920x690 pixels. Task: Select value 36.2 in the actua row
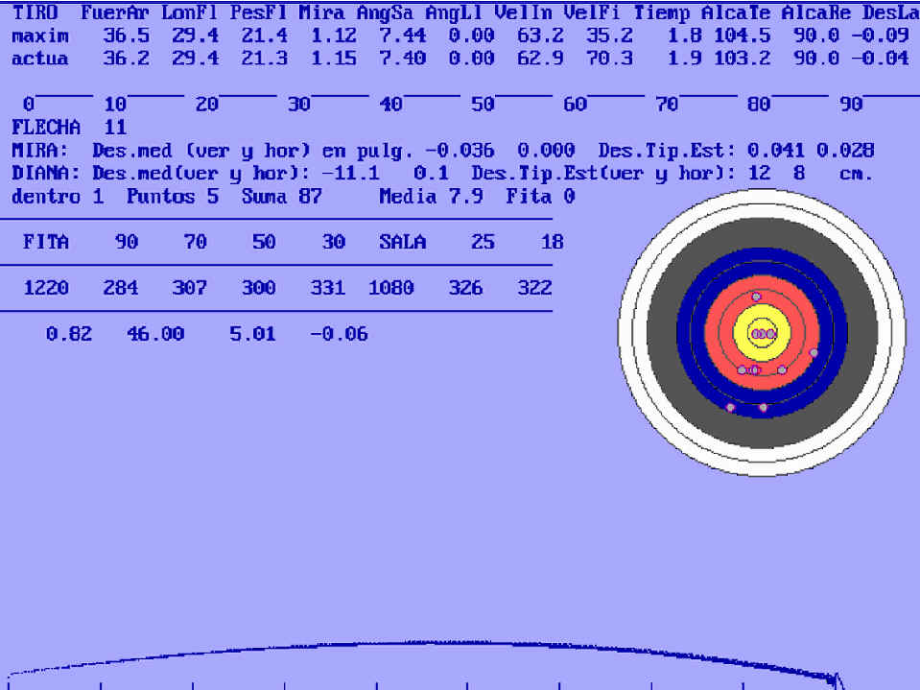[126, 59]
